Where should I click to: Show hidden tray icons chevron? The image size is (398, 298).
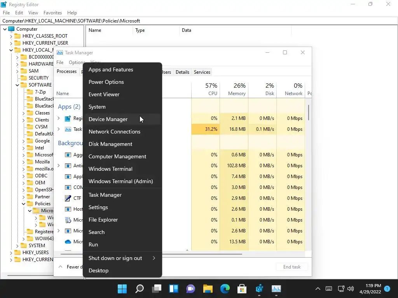[318, 289]
